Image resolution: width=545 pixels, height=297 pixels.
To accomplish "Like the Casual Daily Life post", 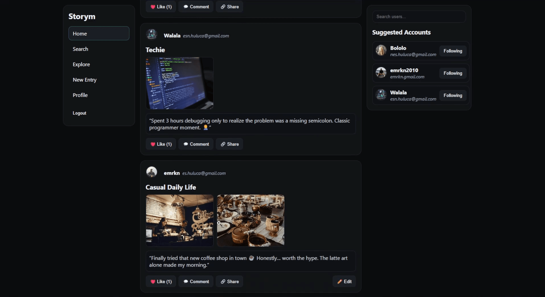I will click(x=161, y=281).
